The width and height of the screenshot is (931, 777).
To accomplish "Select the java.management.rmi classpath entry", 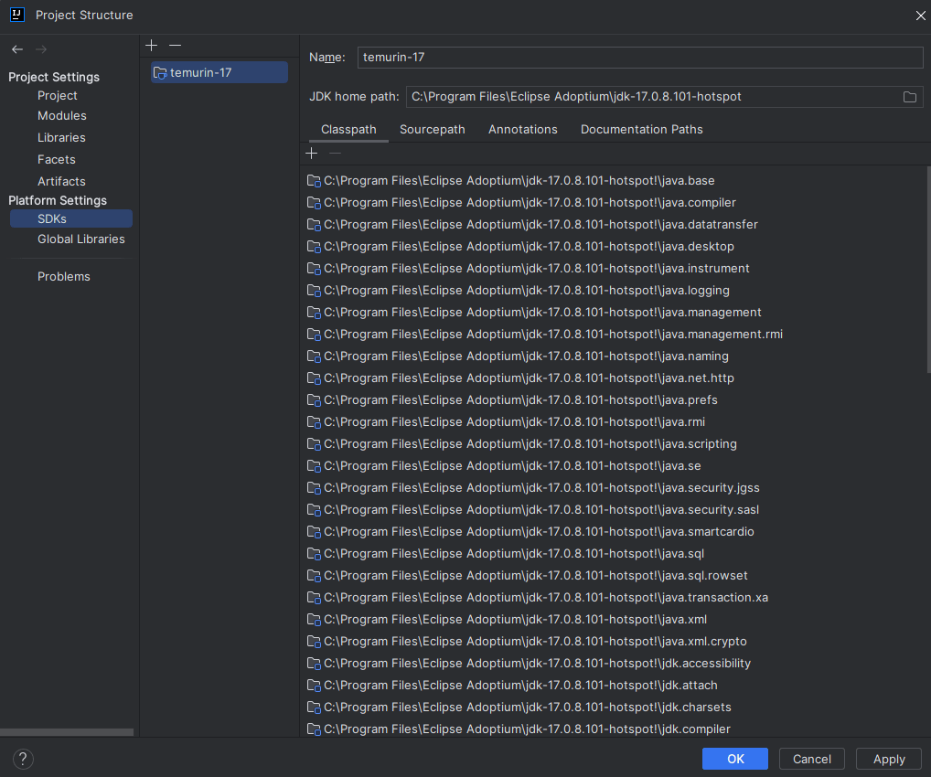I will point(544,335).
